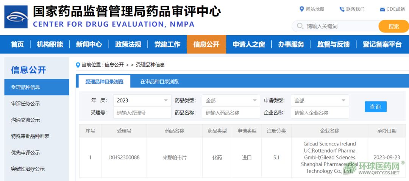Click the 受理号 input field
409x181 pixels.
point(142,113)
